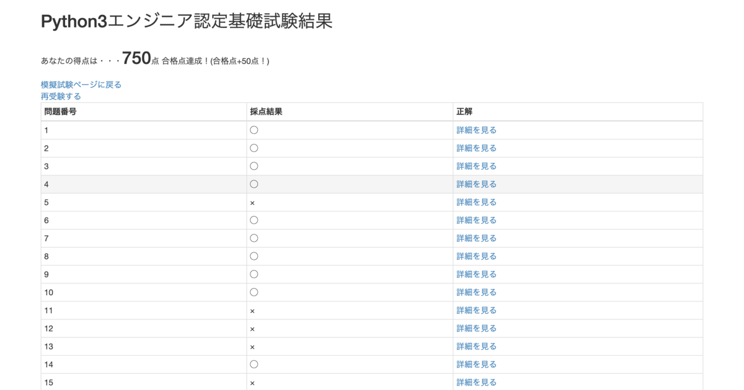Open 詳細を見る for question 11

pyautogui.click(x=477, y=310)
